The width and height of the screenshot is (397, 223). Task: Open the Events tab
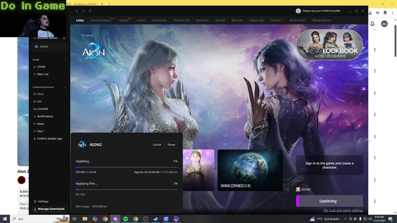click(x=141, y=20)
